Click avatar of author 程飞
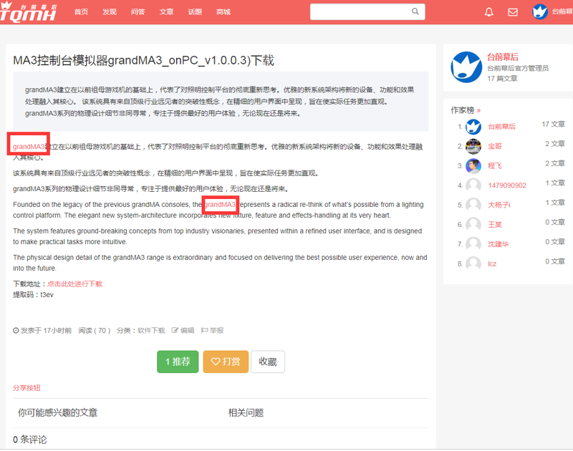573x451 pixels. point(473,166)
